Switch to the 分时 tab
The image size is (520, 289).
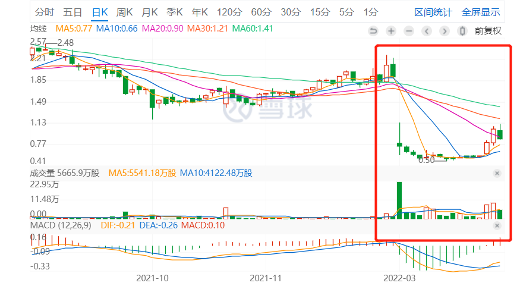45,12
